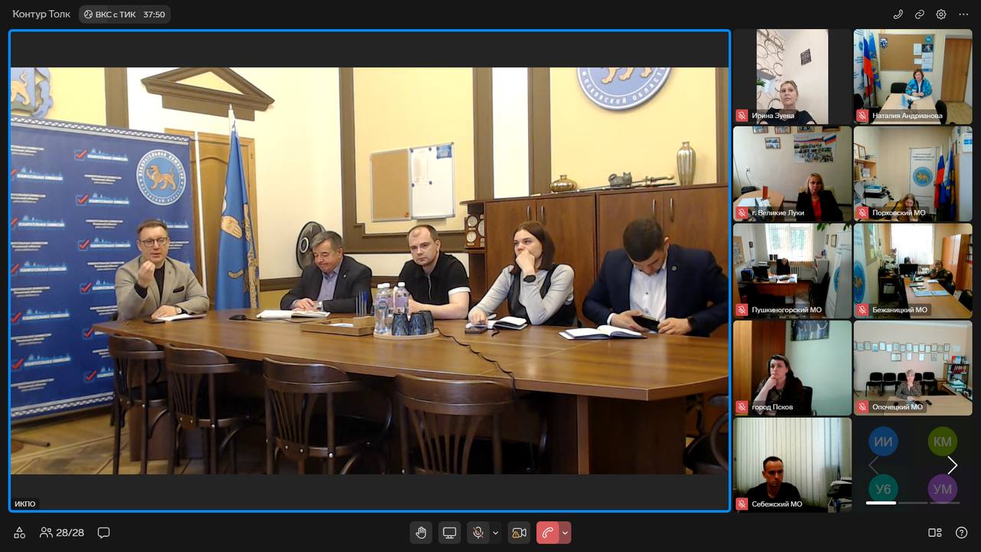Toggle the camera on or off
The image size is (981, 552).
(x=519, y=533)
